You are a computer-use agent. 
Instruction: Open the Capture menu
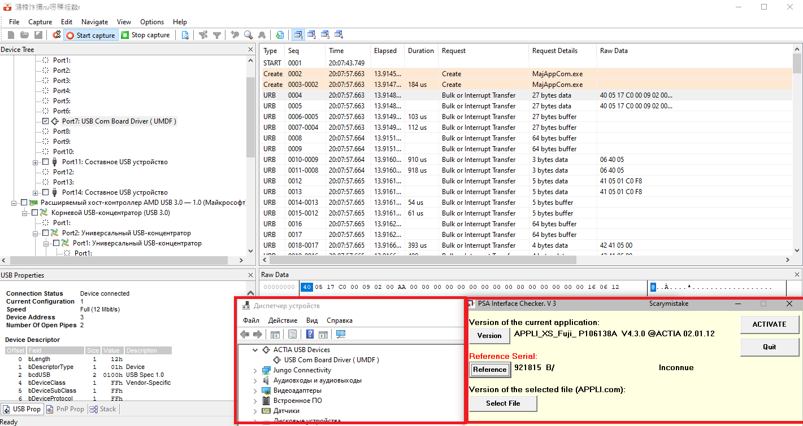click(40, 22)
